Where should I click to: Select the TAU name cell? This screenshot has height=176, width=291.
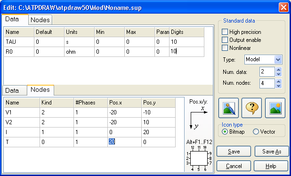pos(19,42)
